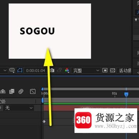Open the 完整 resolution dropdown

[x=86, y=71]
